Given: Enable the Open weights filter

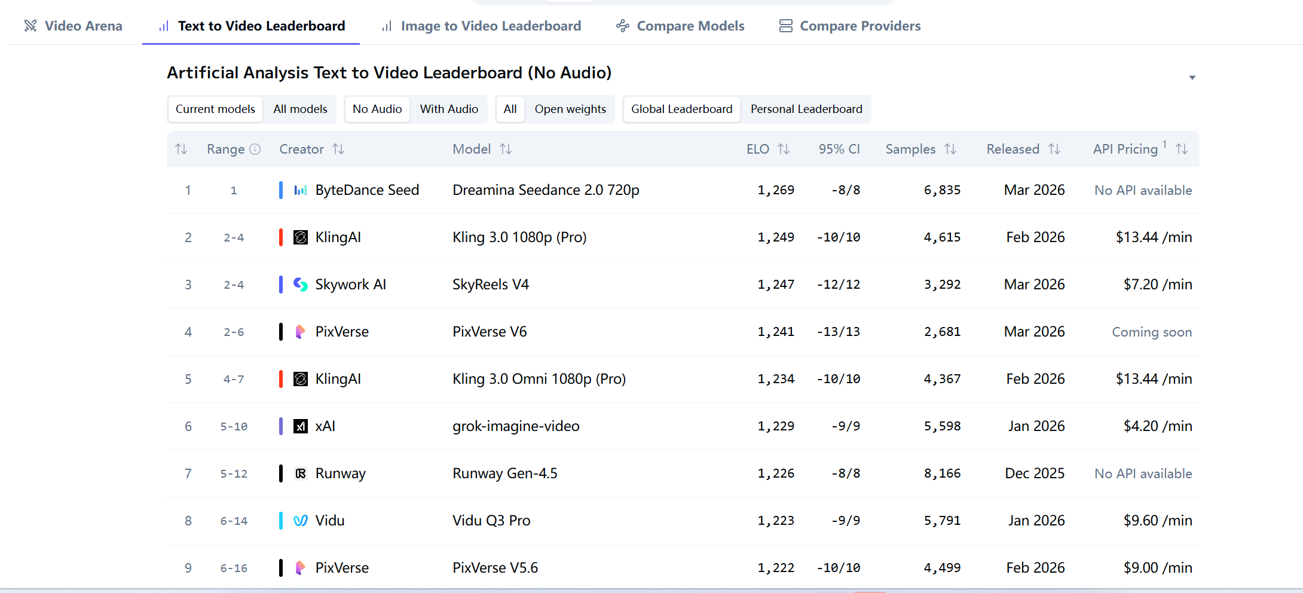Looking at the screenshot, I should pyautogui.click(x=570, y=109).
